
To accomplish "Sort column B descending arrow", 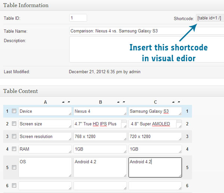I will coord(124,102).
